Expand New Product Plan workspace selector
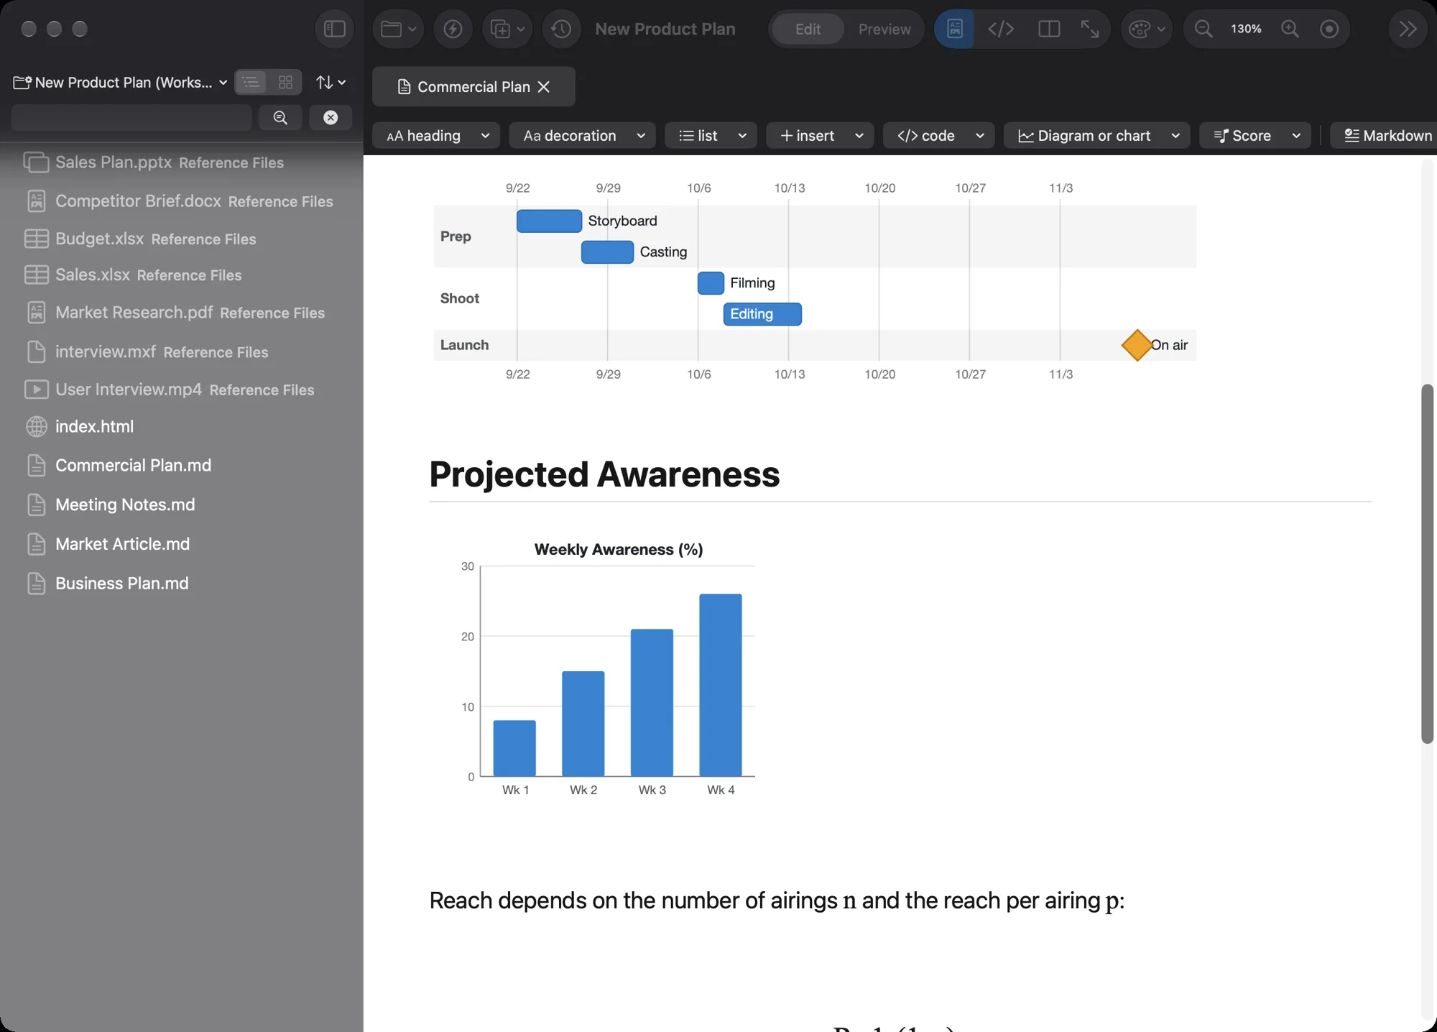 (x=121, y=82)
